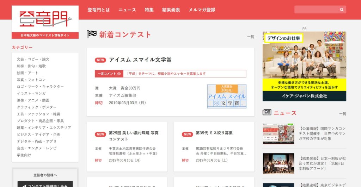Open the イラスト・マンガ category
This screenshot has width=361, height=187.
(x=31, y=93)
